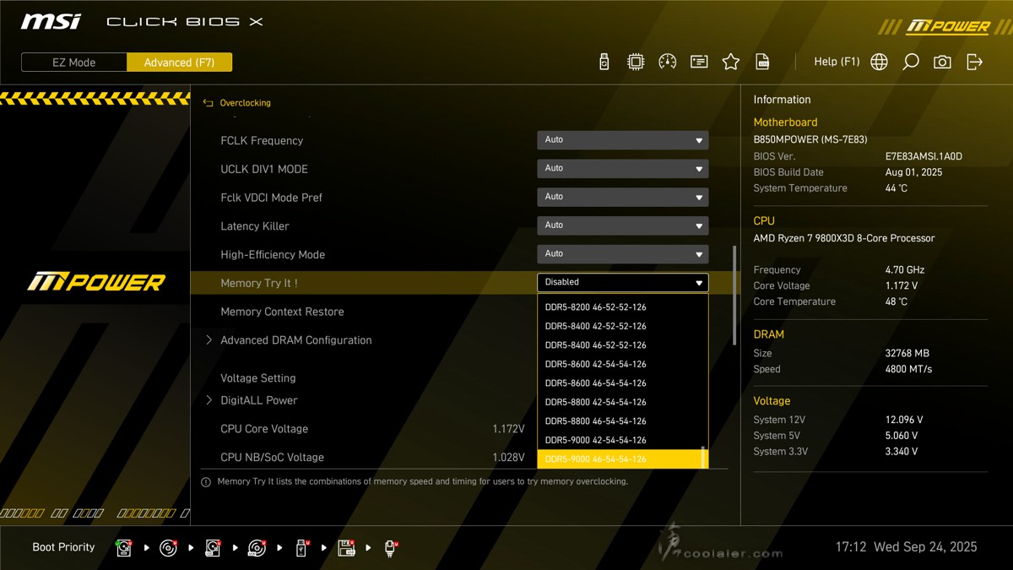Change language via globe icon
This screenshot has width=1013, height=570.
pyautogui.click(x=880, y=62)
